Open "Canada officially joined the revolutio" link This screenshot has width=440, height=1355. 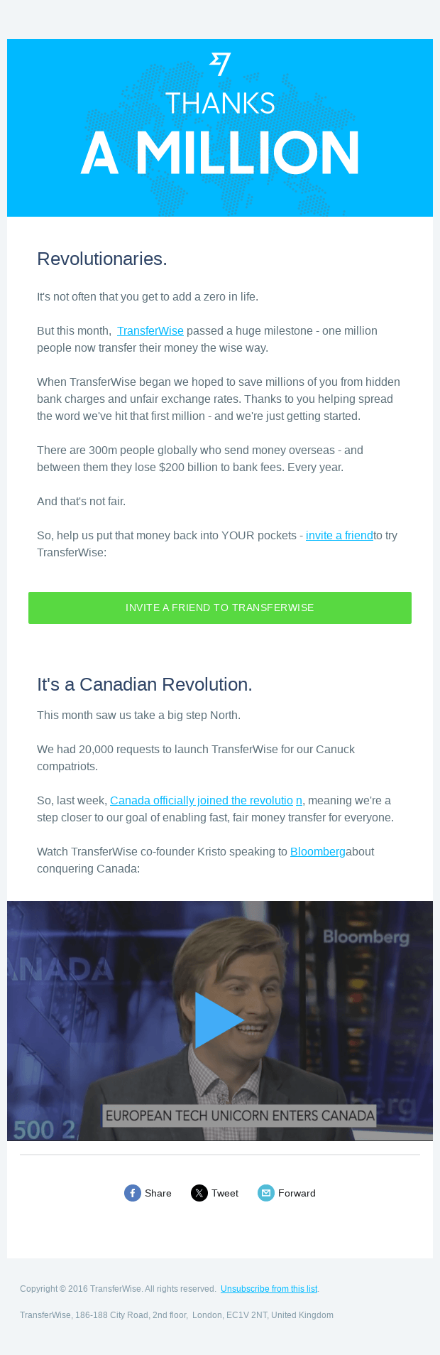(x=202, y=801)
